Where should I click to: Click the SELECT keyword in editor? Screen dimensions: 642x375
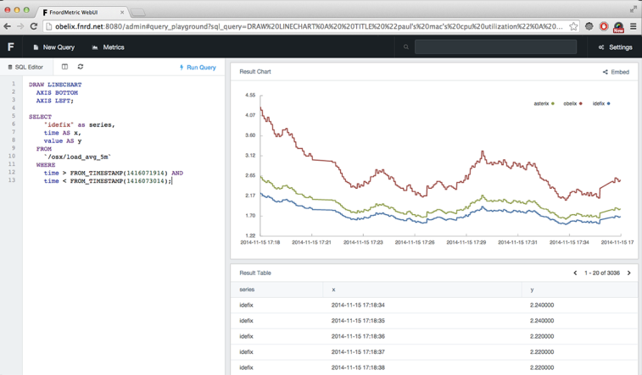point(40,117)
